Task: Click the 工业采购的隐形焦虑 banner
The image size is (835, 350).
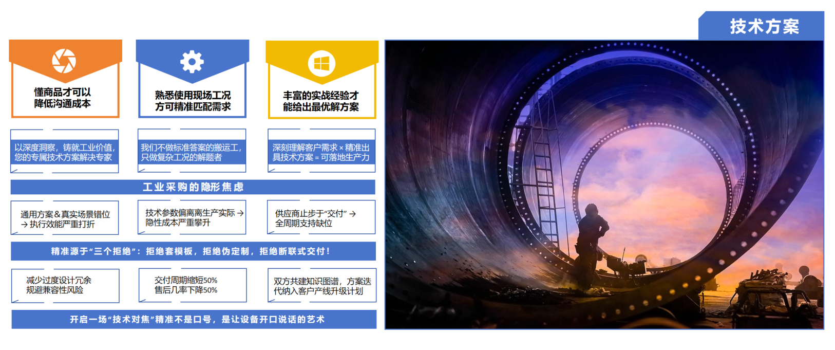Action: point(193,187)
